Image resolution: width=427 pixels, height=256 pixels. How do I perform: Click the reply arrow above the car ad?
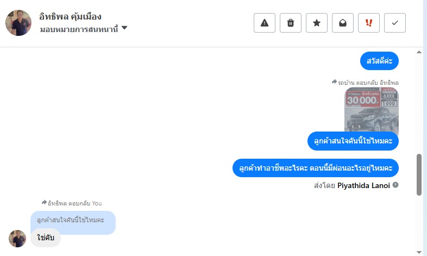click(334, 82)
